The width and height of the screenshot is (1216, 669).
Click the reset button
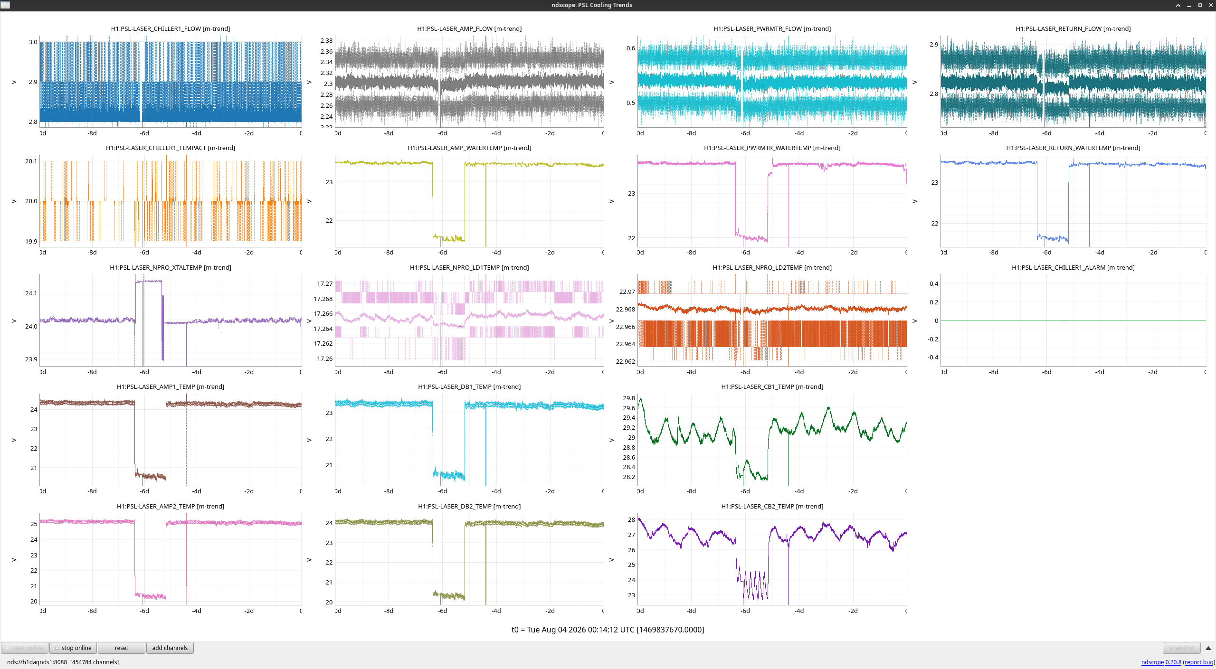pyautogui.click(x=122, y=648)
